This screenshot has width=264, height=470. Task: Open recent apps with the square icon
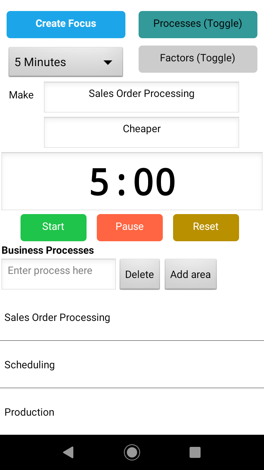pos(195,452)
